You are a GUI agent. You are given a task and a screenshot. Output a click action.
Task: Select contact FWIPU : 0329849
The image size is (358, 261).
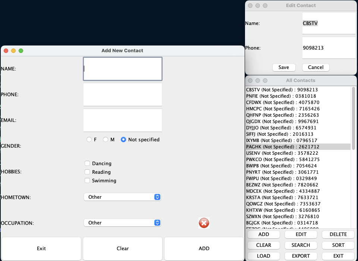coord(298,179)
